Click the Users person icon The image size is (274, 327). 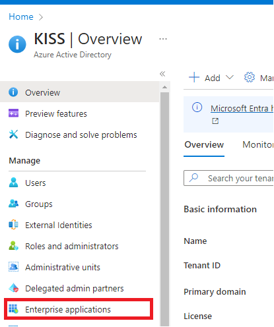[x=13, y=183]
